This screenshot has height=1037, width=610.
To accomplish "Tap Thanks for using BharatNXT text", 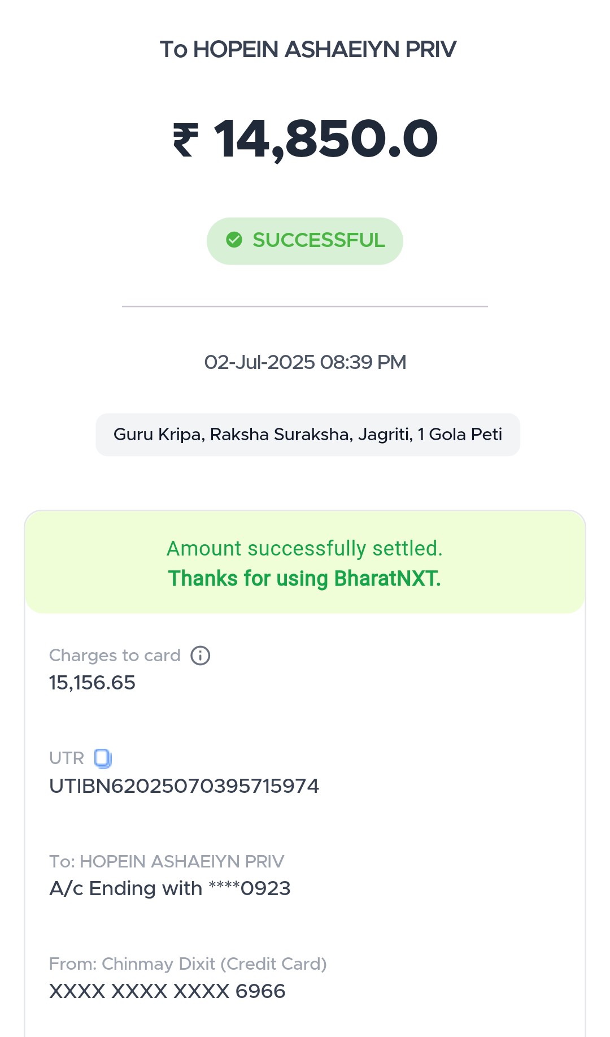I will pyautogui.click(x=304, y=579).
